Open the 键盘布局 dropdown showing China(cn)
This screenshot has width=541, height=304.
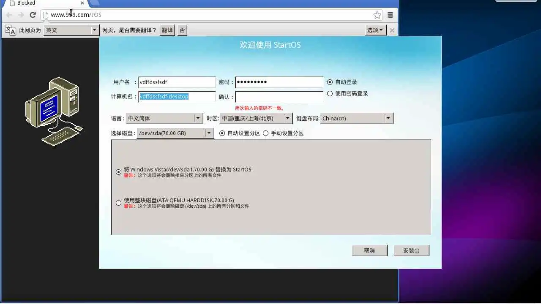click(357, 118)
